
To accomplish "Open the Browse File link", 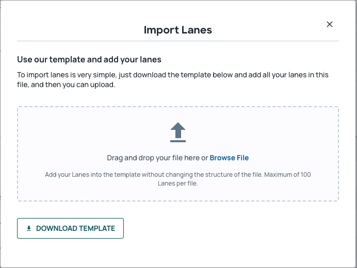I will [x=229, y=158].
